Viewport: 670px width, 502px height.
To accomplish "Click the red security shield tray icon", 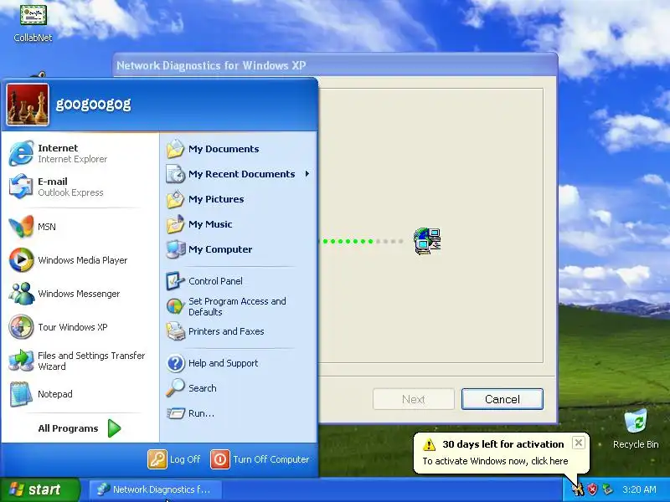I will (593, 489).
